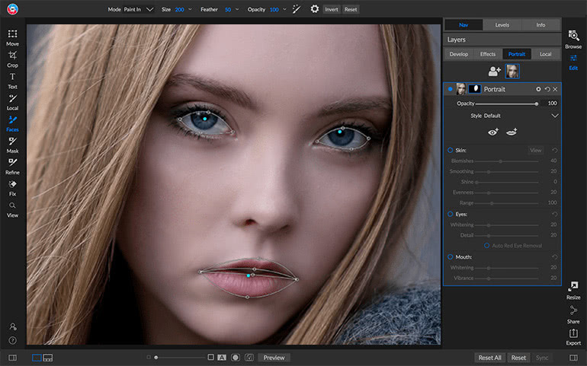
Task: Select the Crop tool
Action: click(x=12, y=59)
